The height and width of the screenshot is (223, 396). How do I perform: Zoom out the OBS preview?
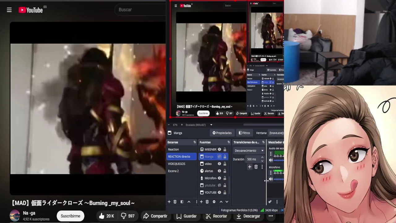point(169,125)
